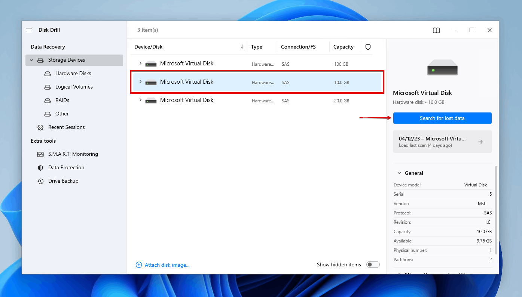Screen dimensions: 522x297
Task: Click the 3 item(s) count label
Action: (147, 30)
